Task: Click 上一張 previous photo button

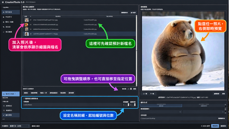Action: tap(144, 94)
